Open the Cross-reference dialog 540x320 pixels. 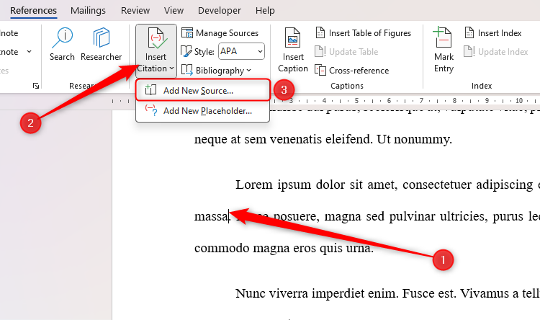tap(351, 71)
